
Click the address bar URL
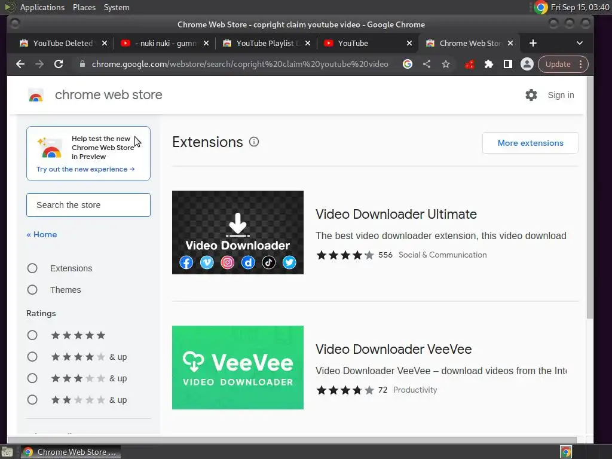(240, 64)
